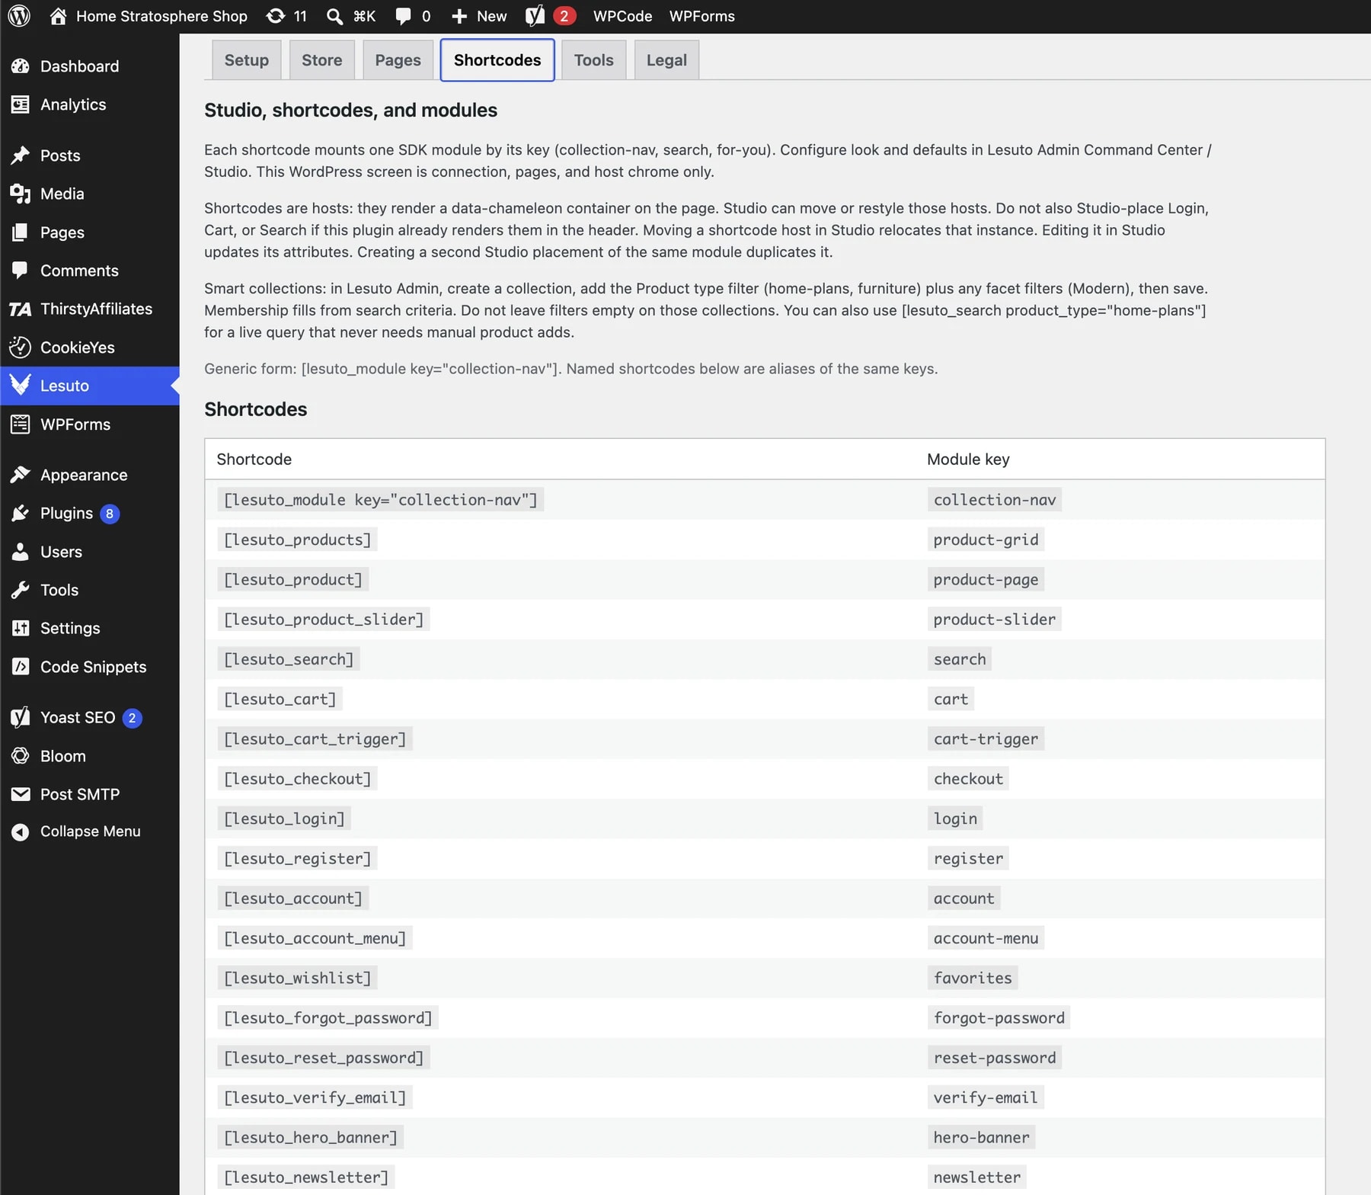This screenshot has height=1195, width=1371.
Task: Open WPForms in the admin bar
Action: coord(701,16)
